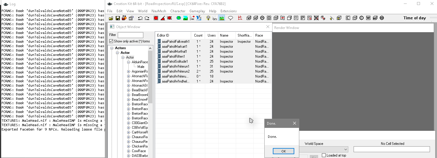Screen dimensions: 437x158
Task: Click the Open/Load data files folder icon
Action: click(x=111, y=18)
